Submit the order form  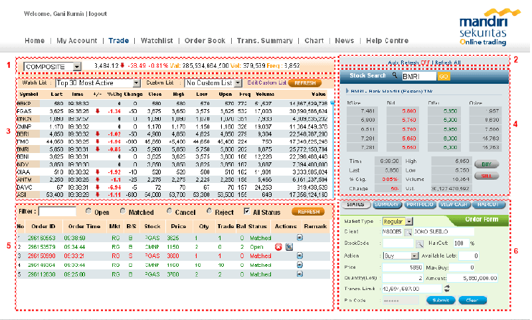pyautogui.click(x=441, y=300)
